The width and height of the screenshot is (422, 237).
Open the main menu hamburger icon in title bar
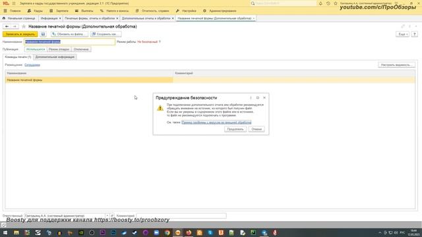click(x=14, y=3)
